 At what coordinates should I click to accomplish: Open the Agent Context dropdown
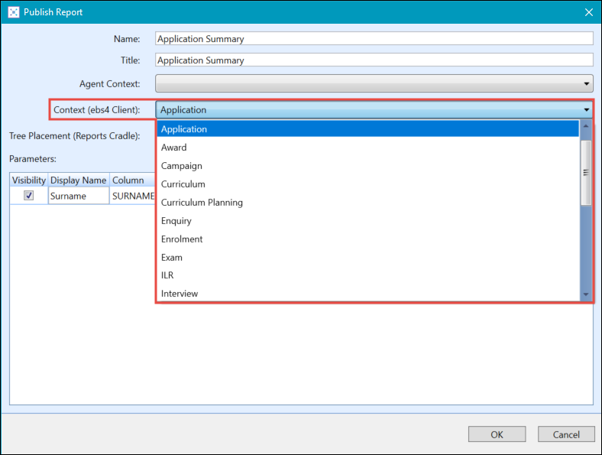pos(374,84)
